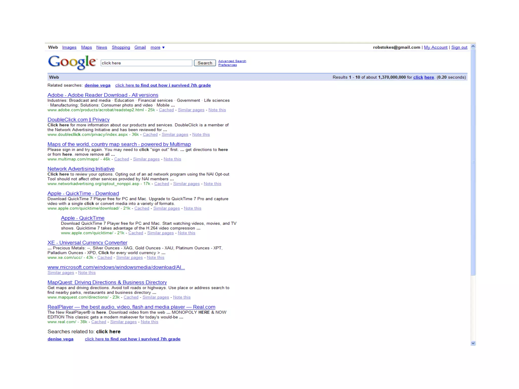The height and width of the screenshot is (389, 519).
Task: View Cached copy of the DoubleClick result
Action: [x=150, y=134]
